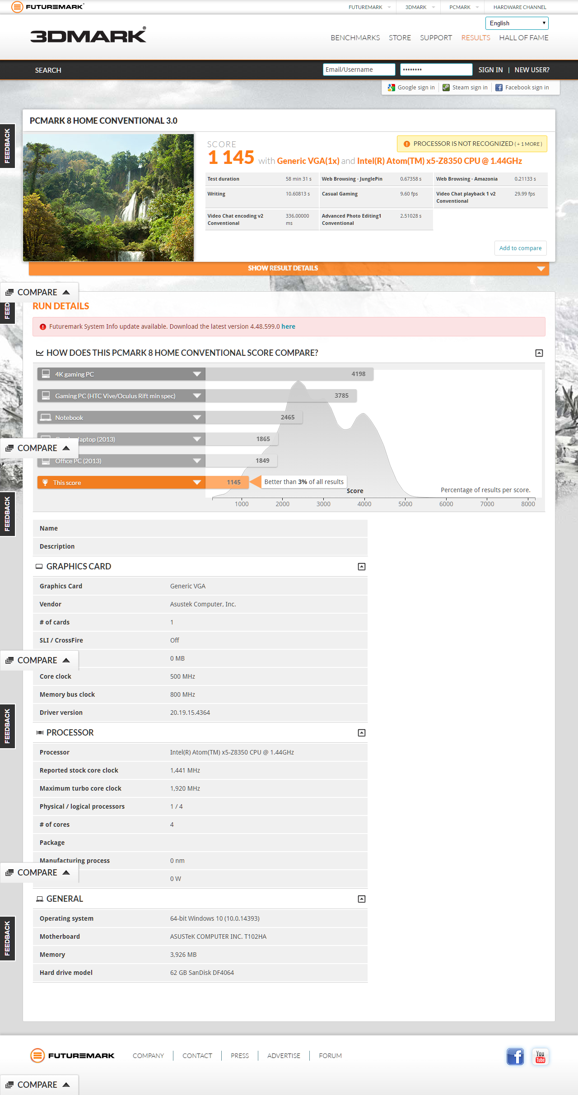Click the processor name link in score header

(439, 161)
